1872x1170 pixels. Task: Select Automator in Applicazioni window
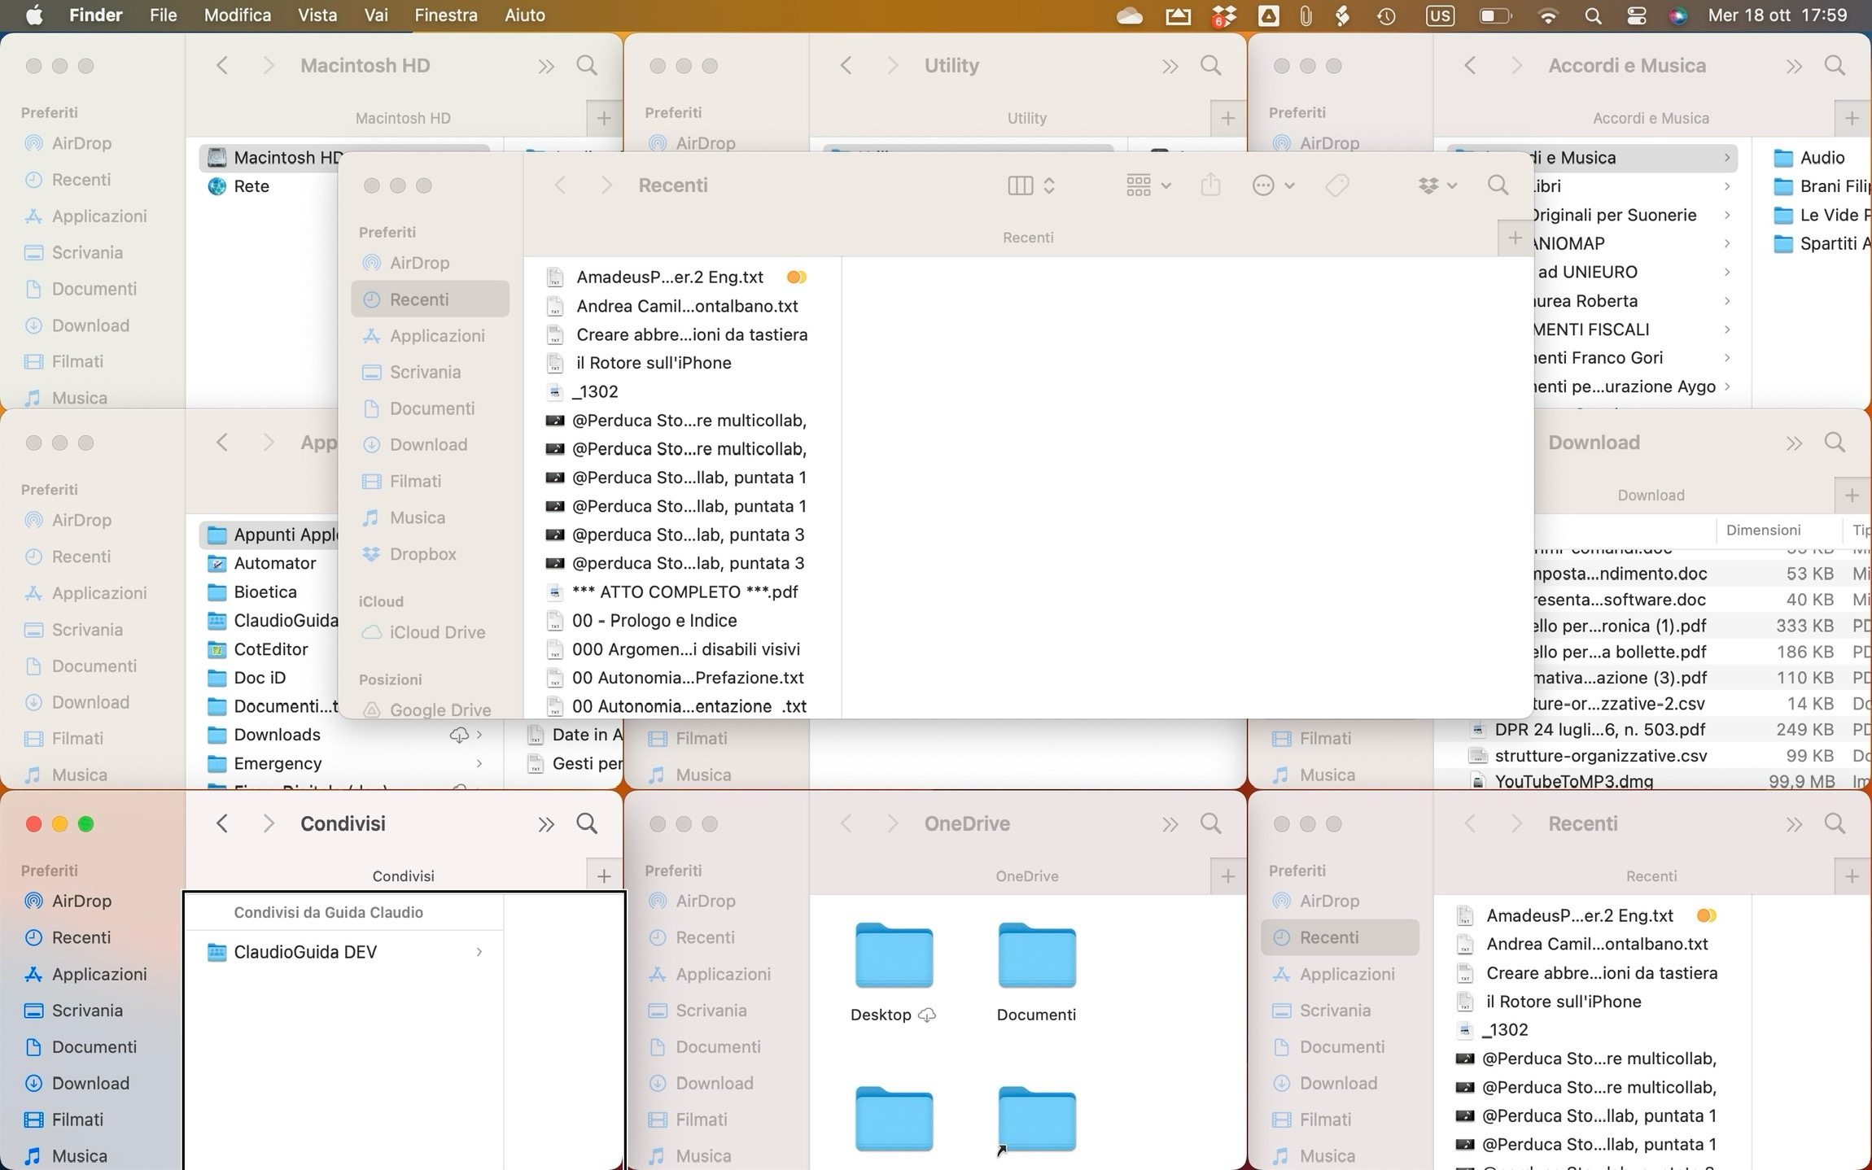274,563
